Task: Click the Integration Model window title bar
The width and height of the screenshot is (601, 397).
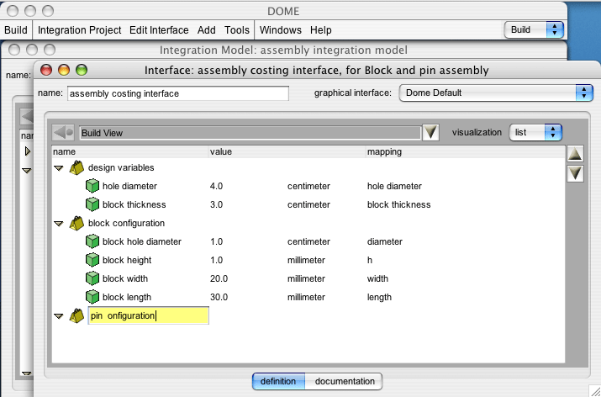Action: (283, 50)
